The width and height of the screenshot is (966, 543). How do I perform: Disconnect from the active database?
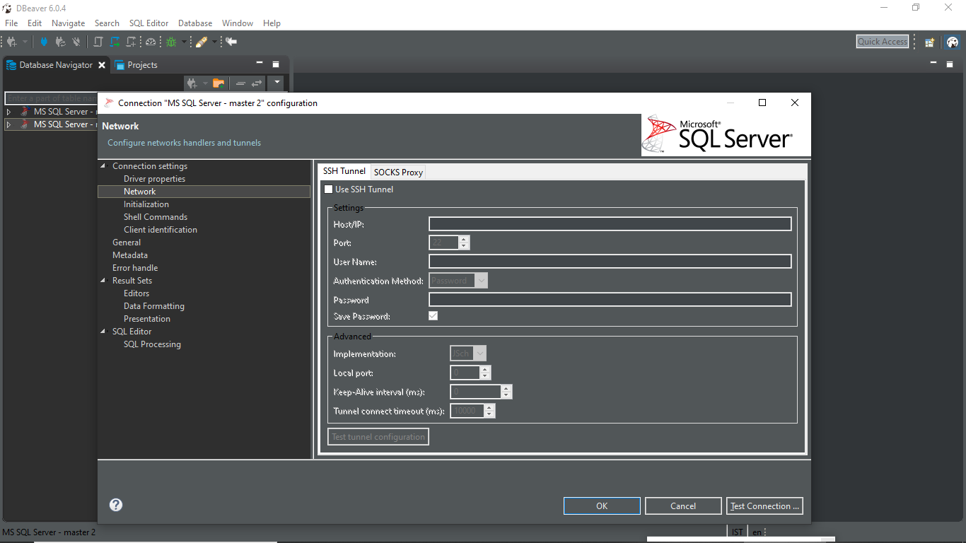(76, 42)
